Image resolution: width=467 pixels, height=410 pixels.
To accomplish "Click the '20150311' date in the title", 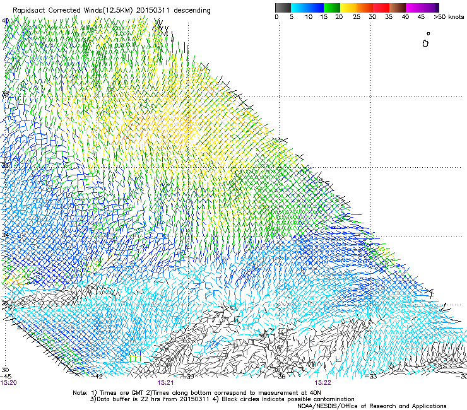I will 153,10.
